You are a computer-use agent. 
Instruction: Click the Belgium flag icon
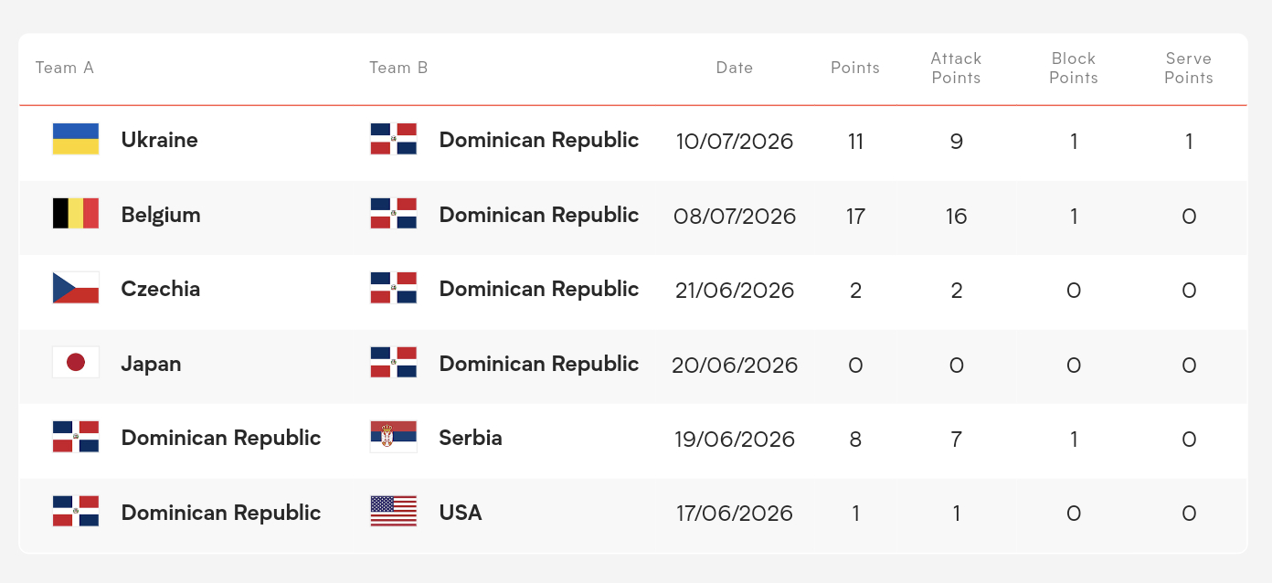point(76,214)
